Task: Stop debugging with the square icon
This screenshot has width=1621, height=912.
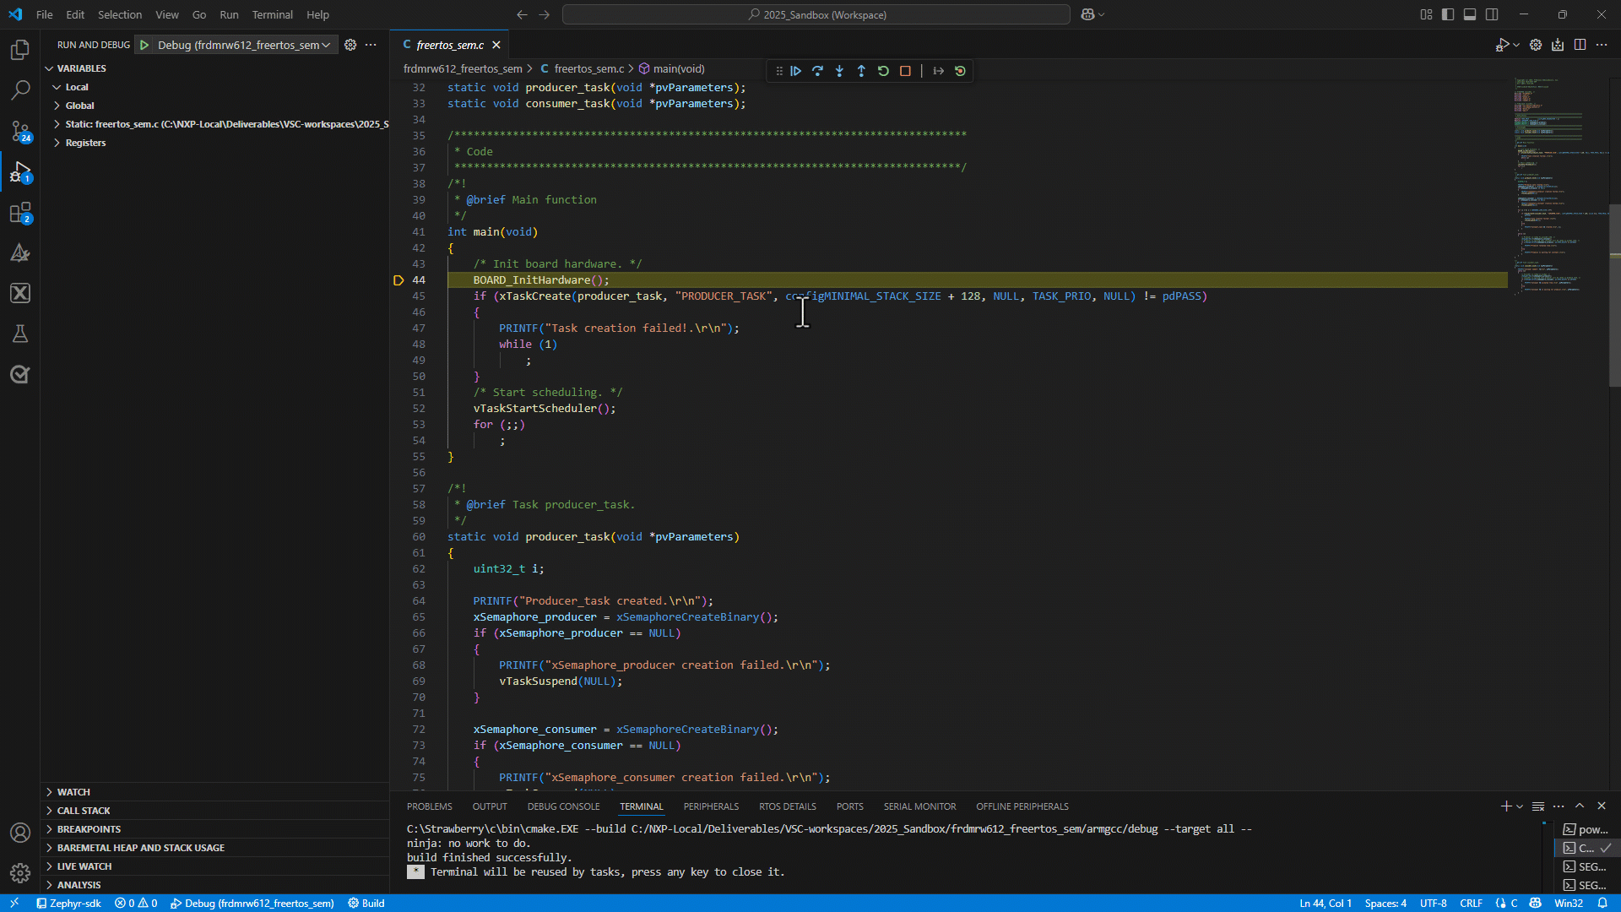Action: click(x=905, y=71)
